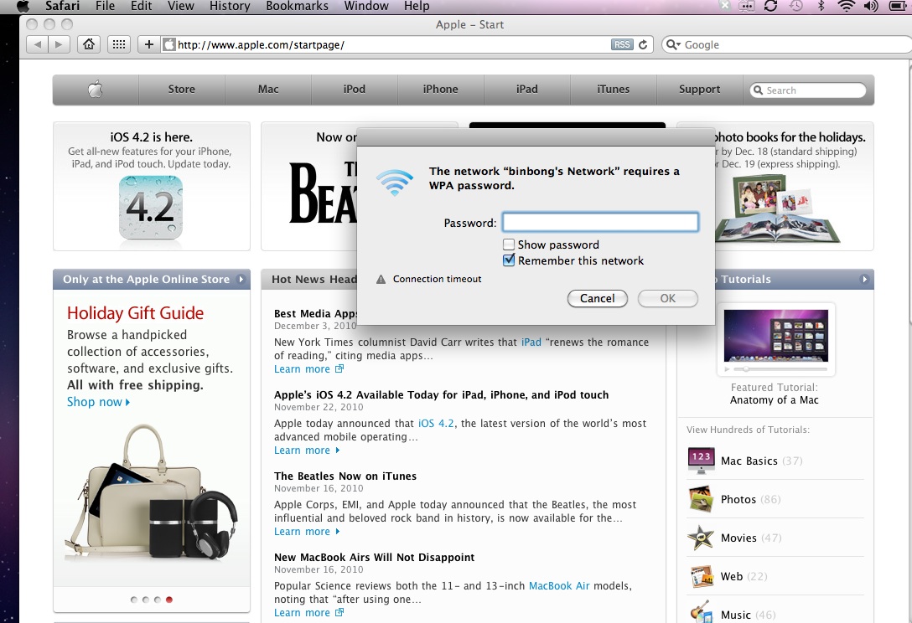Select the first carousel dot
The image size is (912, 623).
point(134,600)
